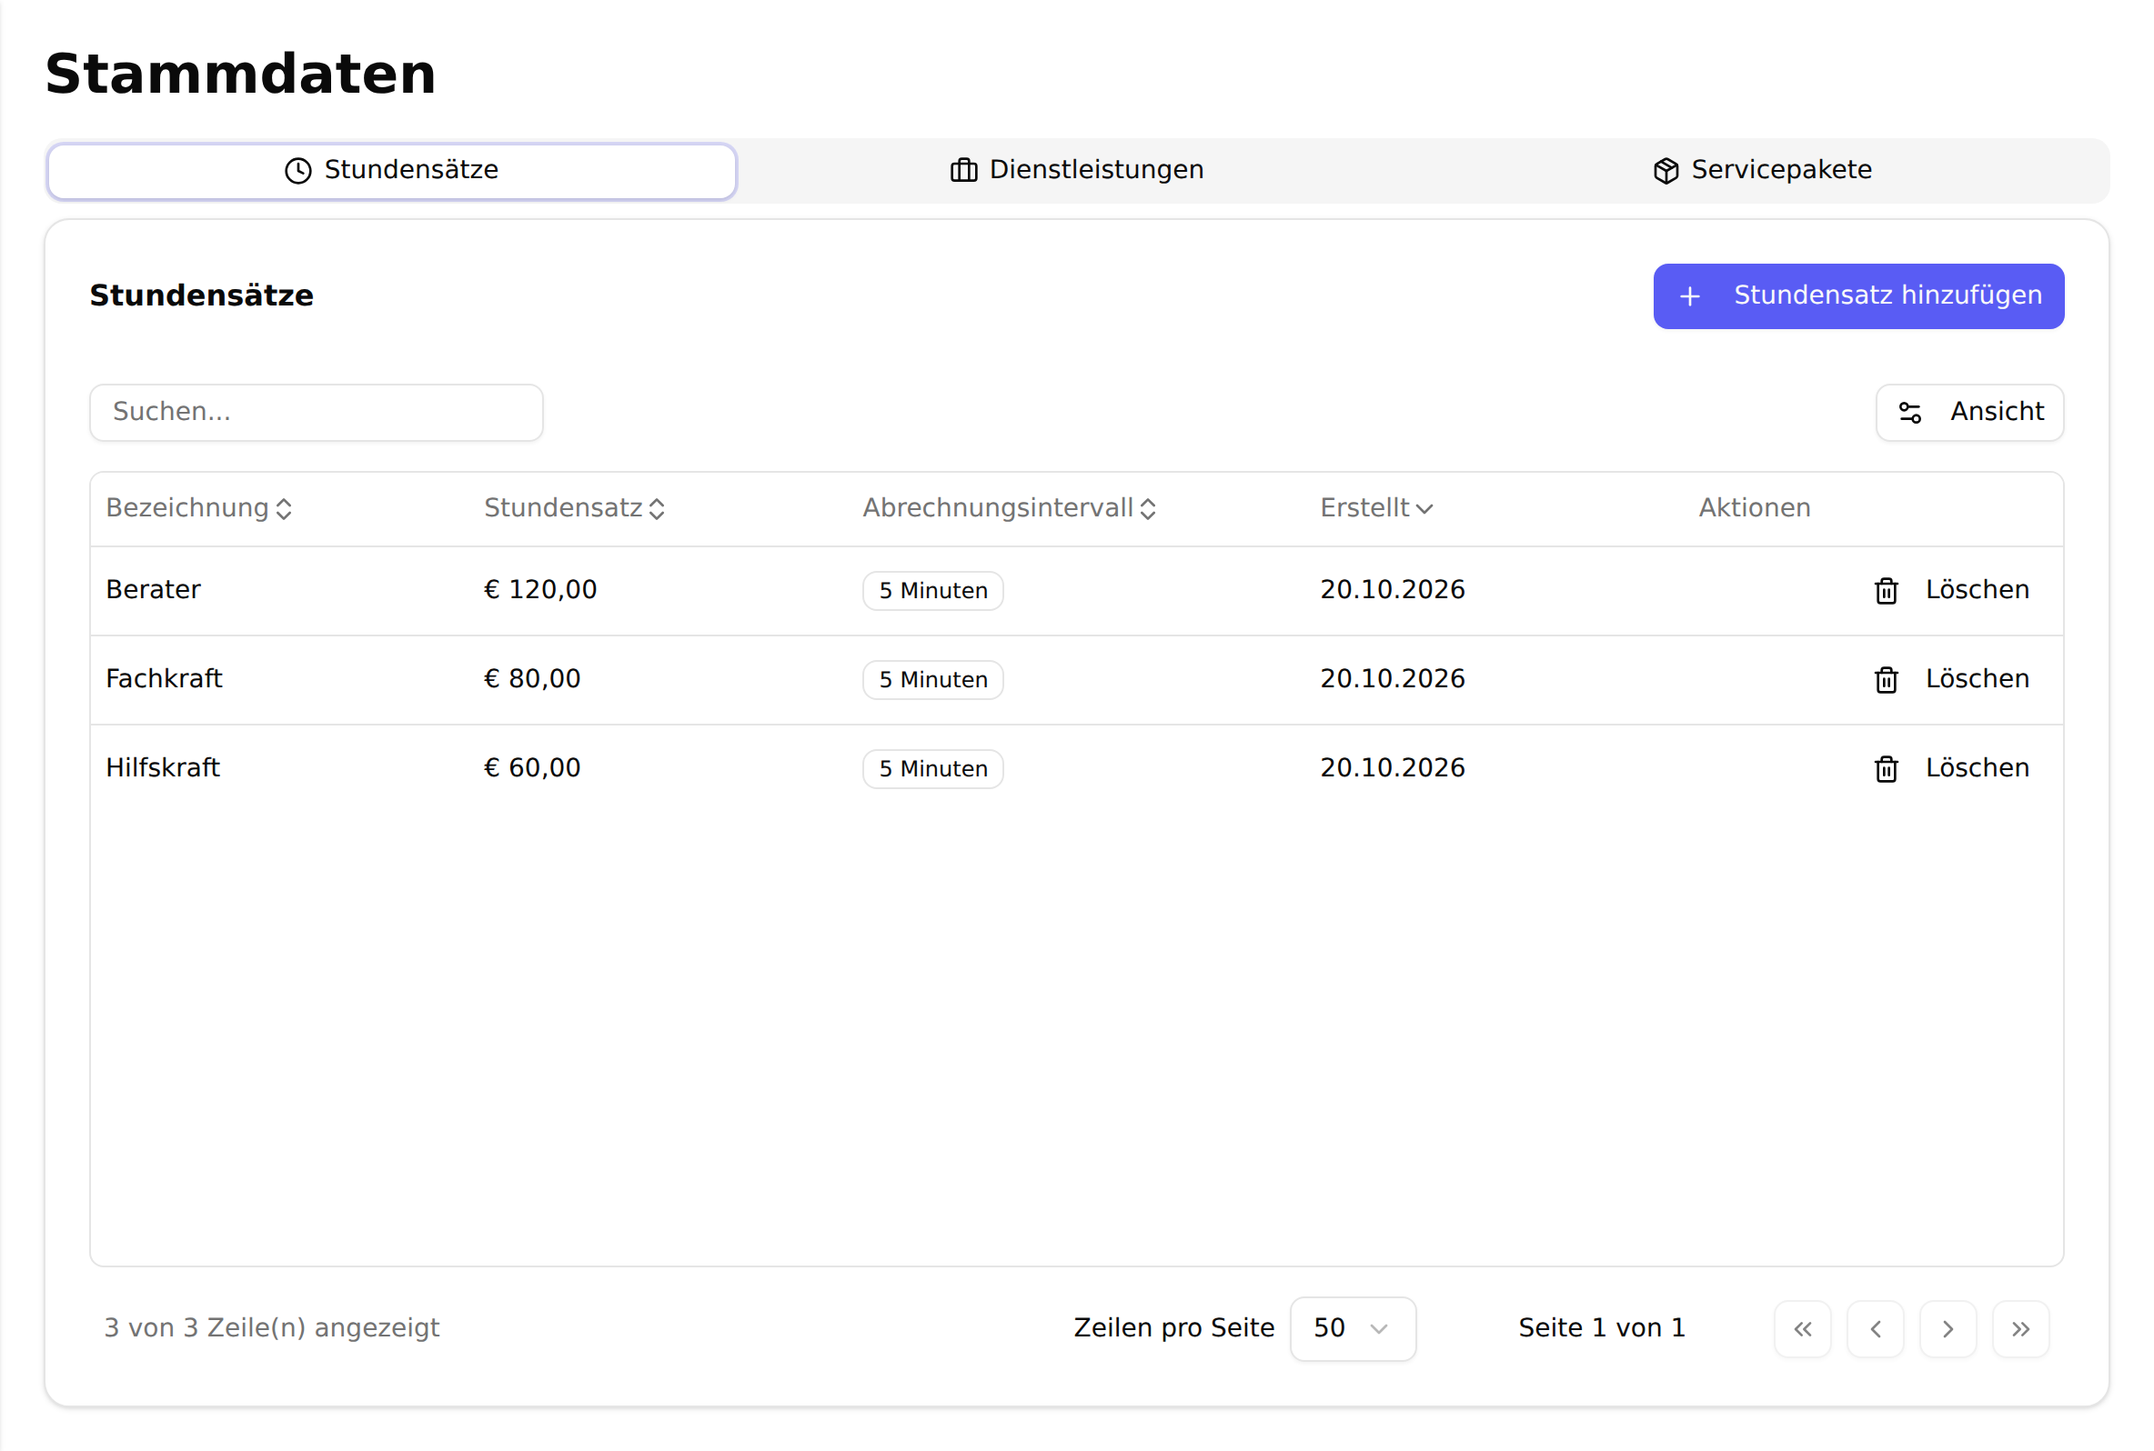The width and height of the screenshot is (2154, 1451).
Task: Sort by the Abrechnungsintervall column
Action: click(x=1009, y=508)
